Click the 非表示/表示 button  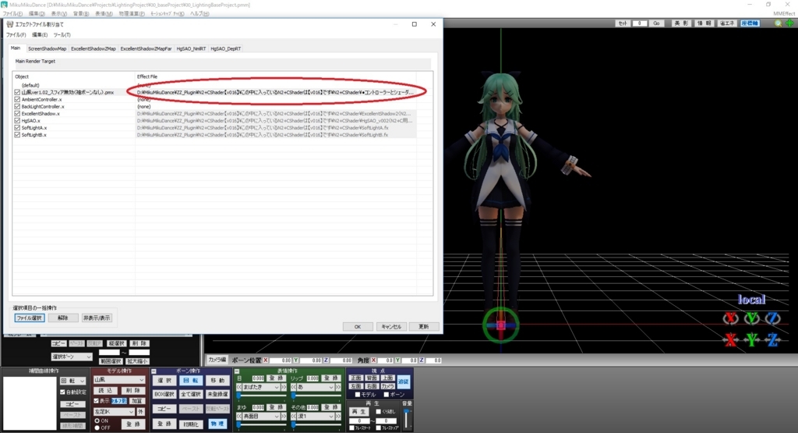coord(97,318)
